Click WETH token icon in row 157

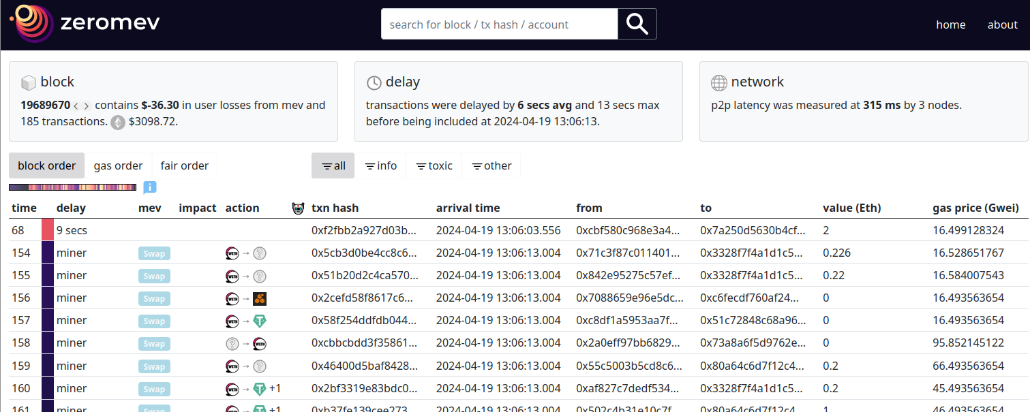pyautogui.click(x=232, y=321)
